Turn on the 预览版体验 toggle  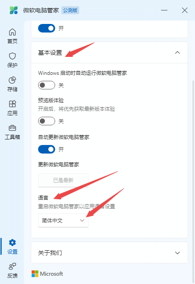point(47,121)
